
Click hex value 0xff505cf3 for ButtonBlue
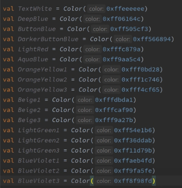[x=129, y=29]
